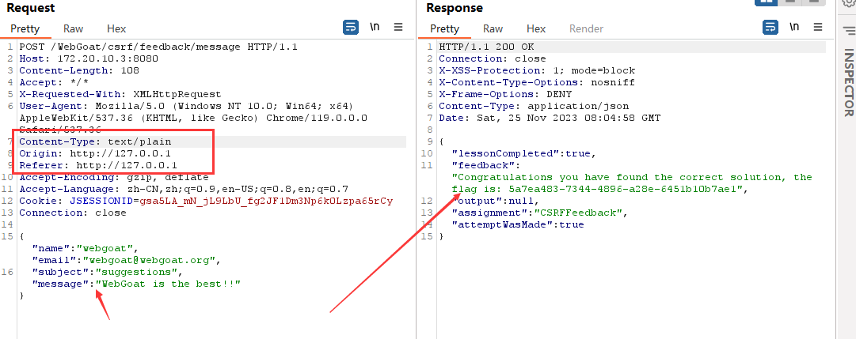Click the Host: 172.20.10.3:8080 header
856x339 pixels.
tap(89, 58)
